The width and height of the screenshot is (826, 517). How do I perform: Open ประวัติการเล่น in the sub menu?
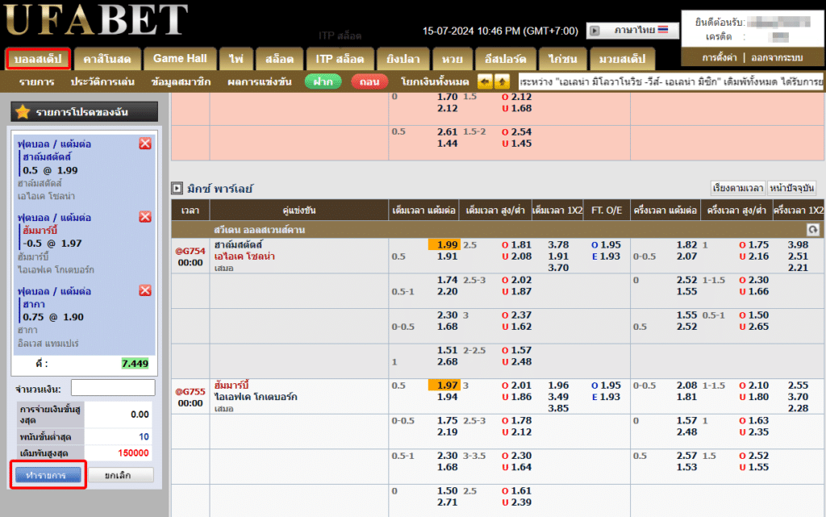(x=102, y=81)
